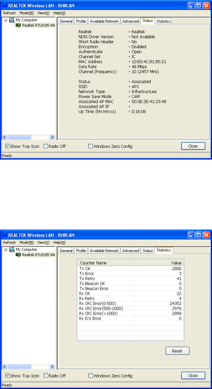
Task: Select the Tx Retry counter row
Action: pyautogui.click(x=131, y=279)
